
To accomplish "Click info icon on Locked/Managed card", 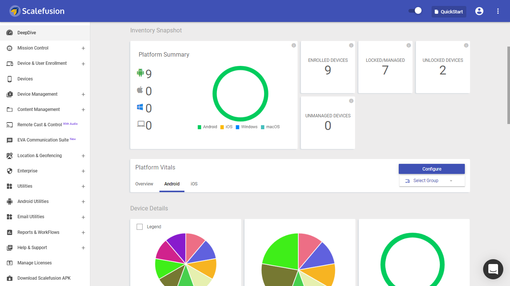I will point(409,45).
